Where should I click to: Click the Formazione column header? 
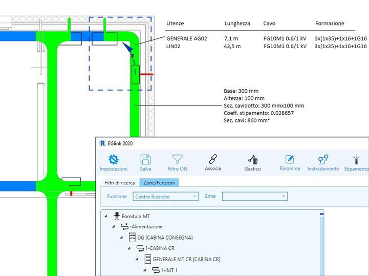330,24
